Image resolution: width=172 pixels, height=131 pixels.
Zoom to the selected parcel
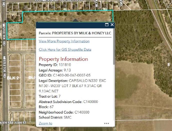click(x=45, y=123)
